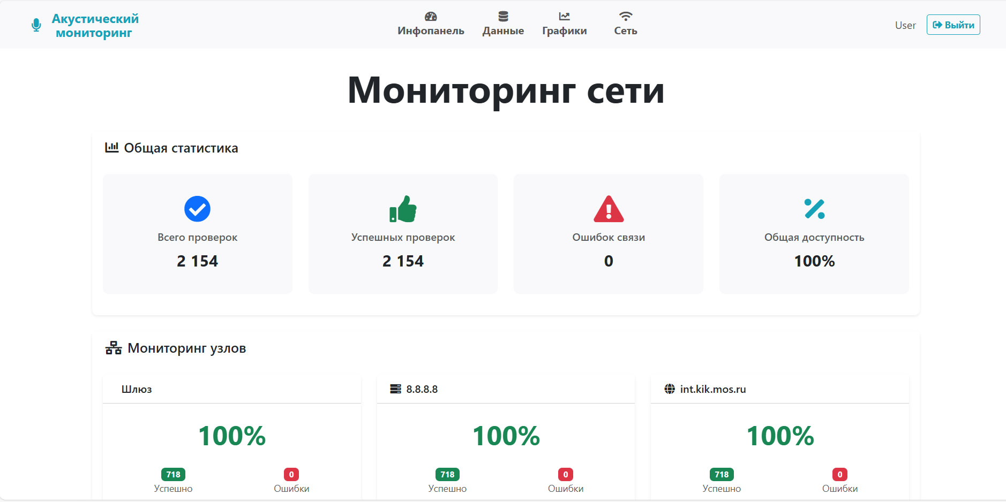The image size is (1006, 502).
Task: Click the server icon next to 8.8.8.8
Action: [395, 389]
